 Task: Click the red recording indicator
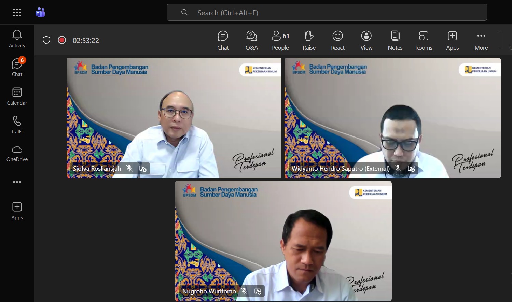click(62, 40)
